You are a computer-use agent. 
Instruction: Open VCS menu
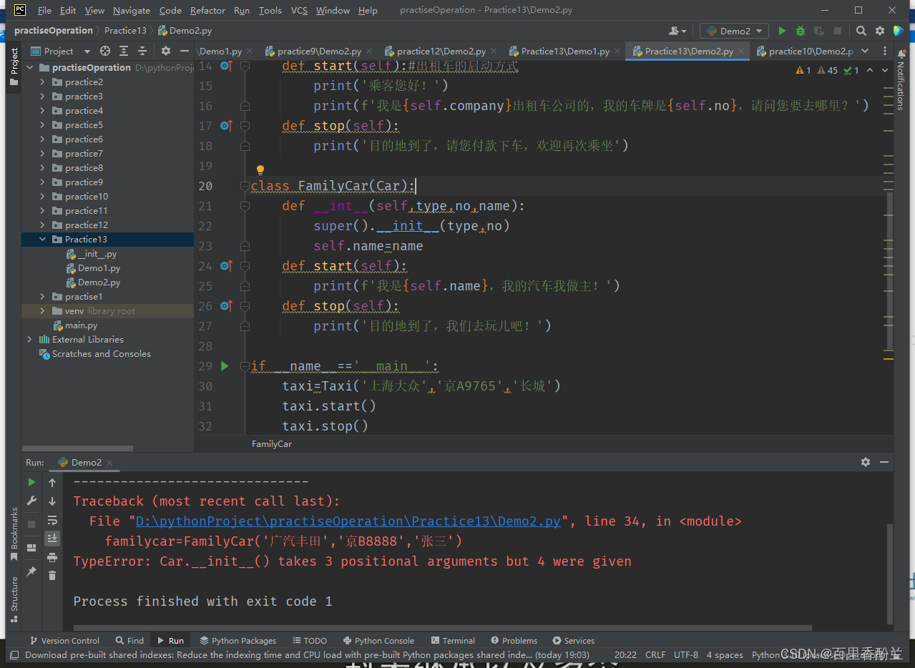299,10
